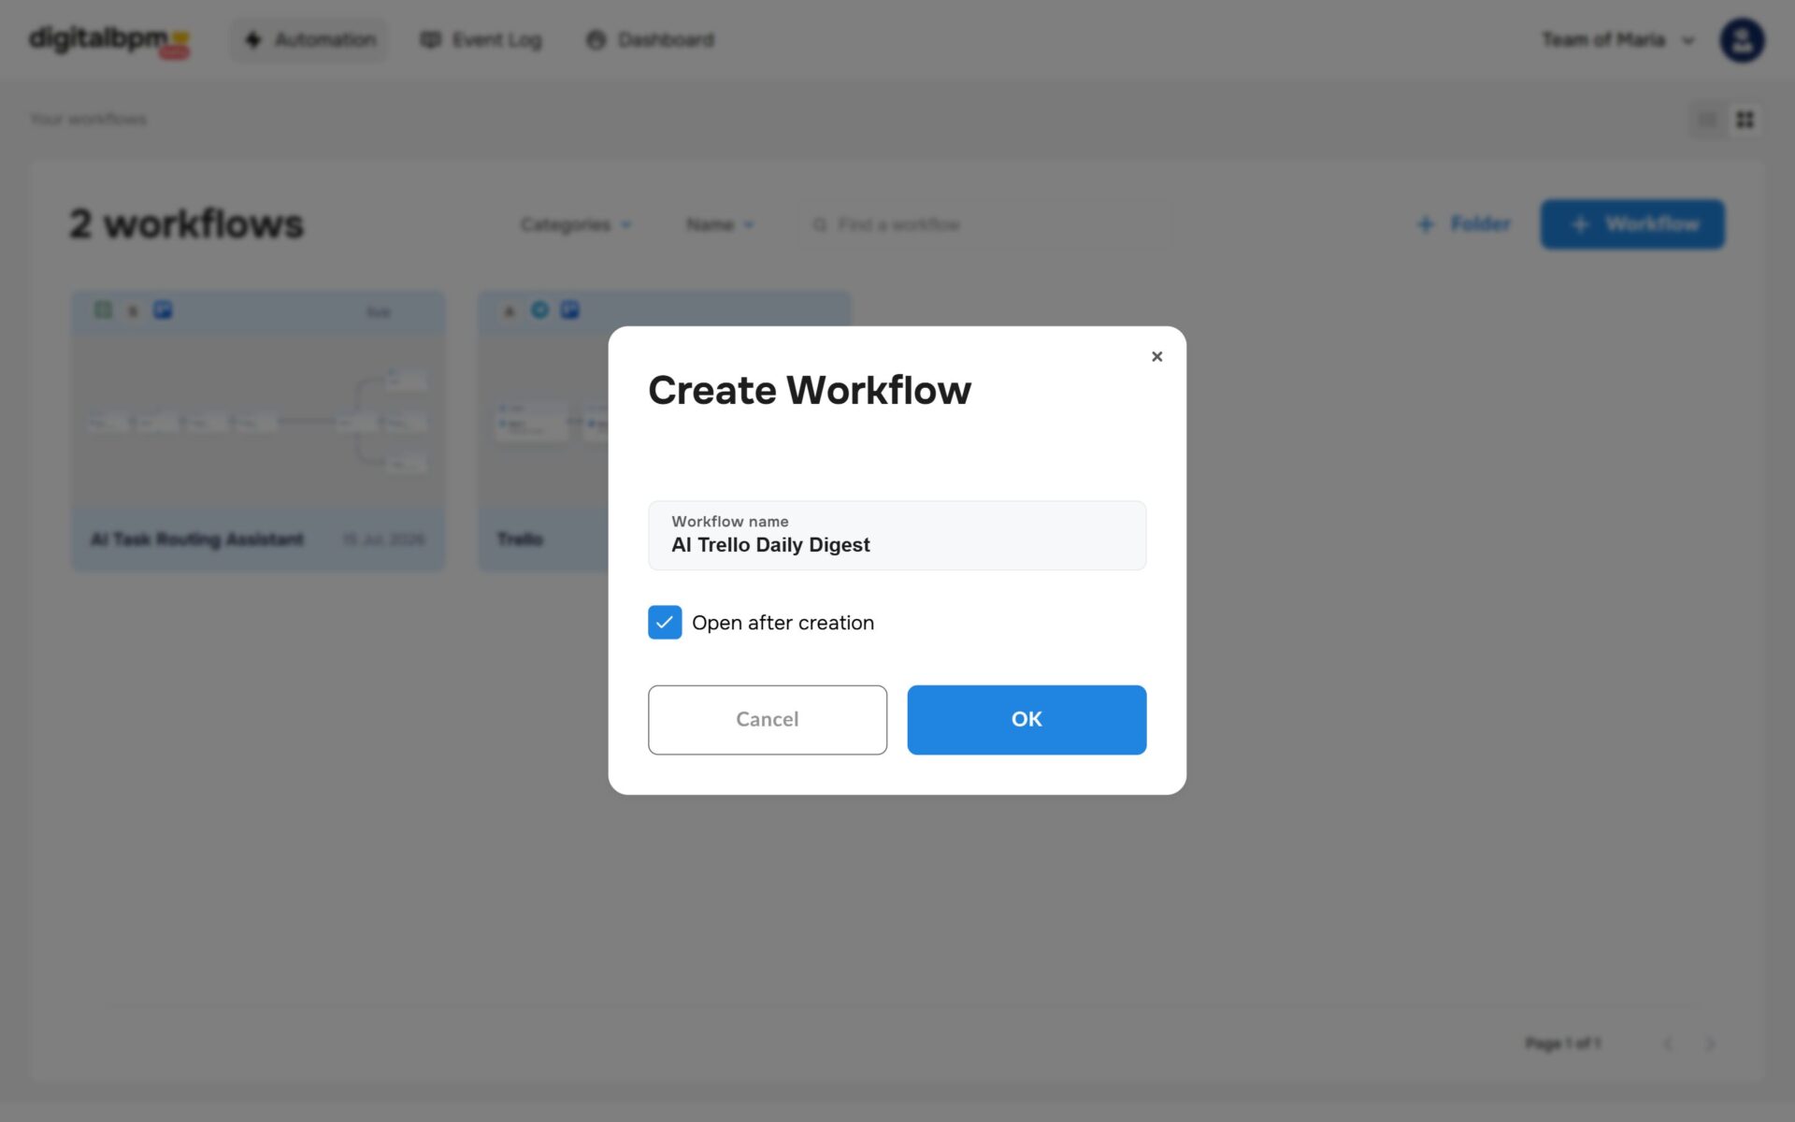Open the AI Task Routing Assistant workflow thumbnail
Viewport: 1795px width, 1122px height.
(x=258, y=421)
